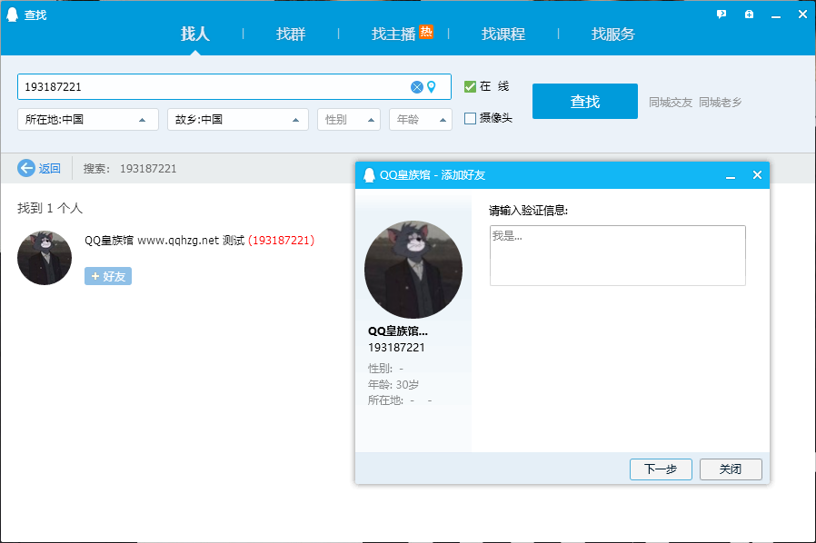Click the 关闭 button in the dialog
The image size is (816, 543).
pyautogui.click(x=731, y=469)
